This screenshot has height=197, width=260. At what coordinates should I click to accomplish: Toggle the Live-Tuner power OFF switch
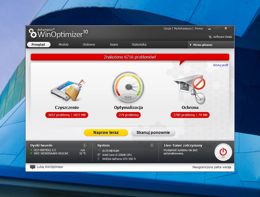pyautogui.click(x=223, y=152)
